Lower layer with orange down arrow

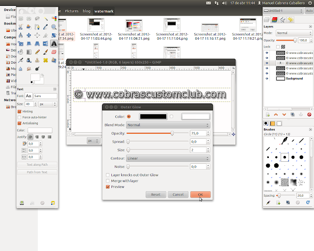[x=284, y=115]
